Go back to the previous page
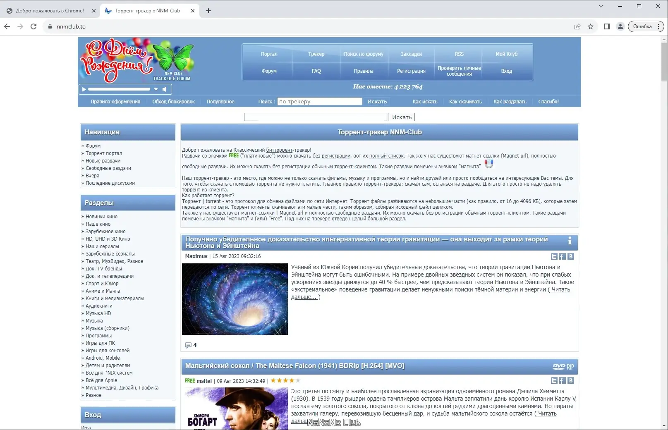 click(7, 26)
